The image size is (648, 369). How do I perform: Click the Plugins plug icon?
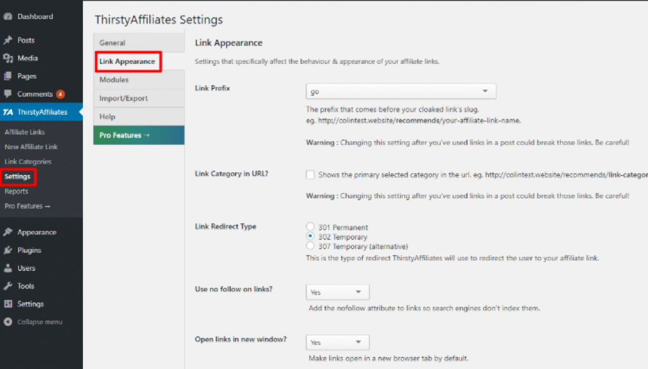(x=8, y=250)
